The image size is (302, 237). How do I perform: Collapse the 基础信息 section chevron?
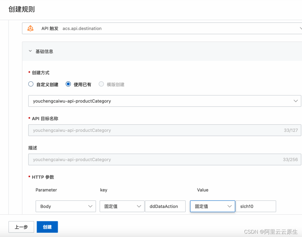click(x=30, y=51)
